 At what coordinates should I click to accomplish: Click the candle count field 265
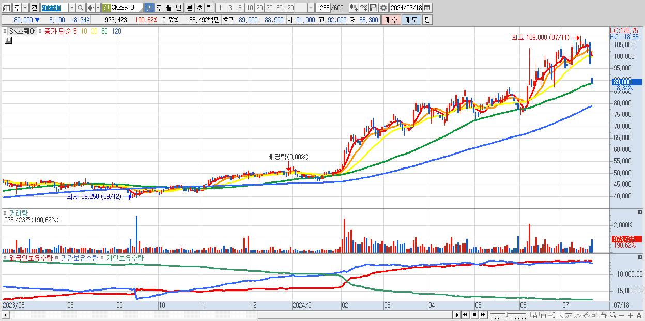pyautogui.click(x=324, y=8)
